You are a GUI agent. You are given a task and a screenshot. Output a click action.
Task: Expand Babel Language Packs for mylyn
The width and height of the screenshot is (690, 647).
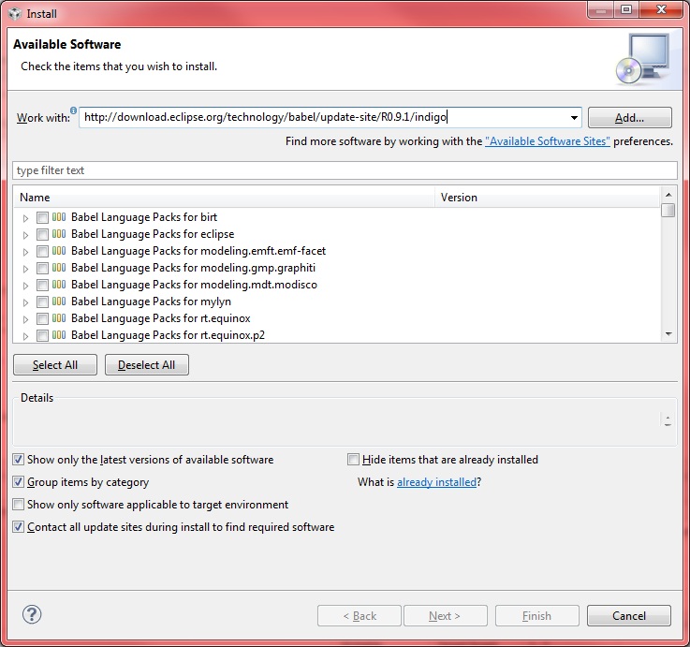point(25,302)
